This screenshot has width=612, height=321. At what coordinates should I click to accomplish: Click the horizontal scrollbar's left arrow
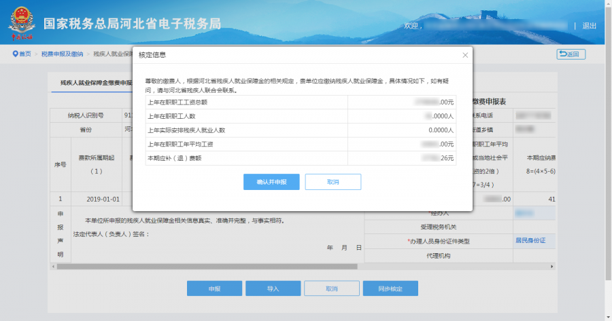[x=54, y=267]
